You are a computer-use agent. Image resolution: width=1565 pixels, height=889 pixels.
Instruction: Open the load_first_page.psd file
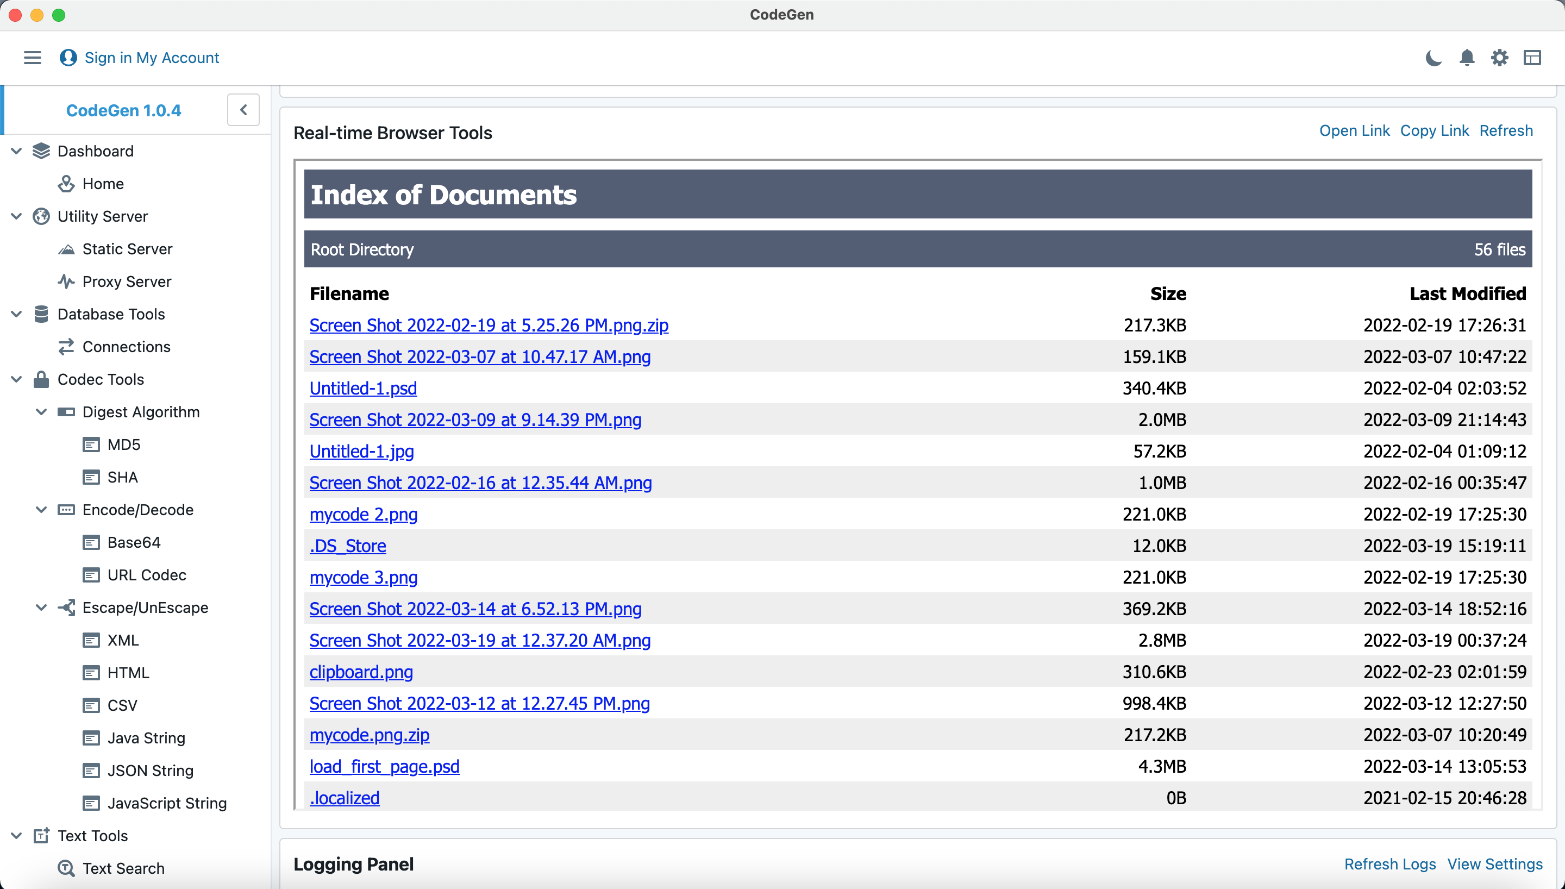[384, 766]
